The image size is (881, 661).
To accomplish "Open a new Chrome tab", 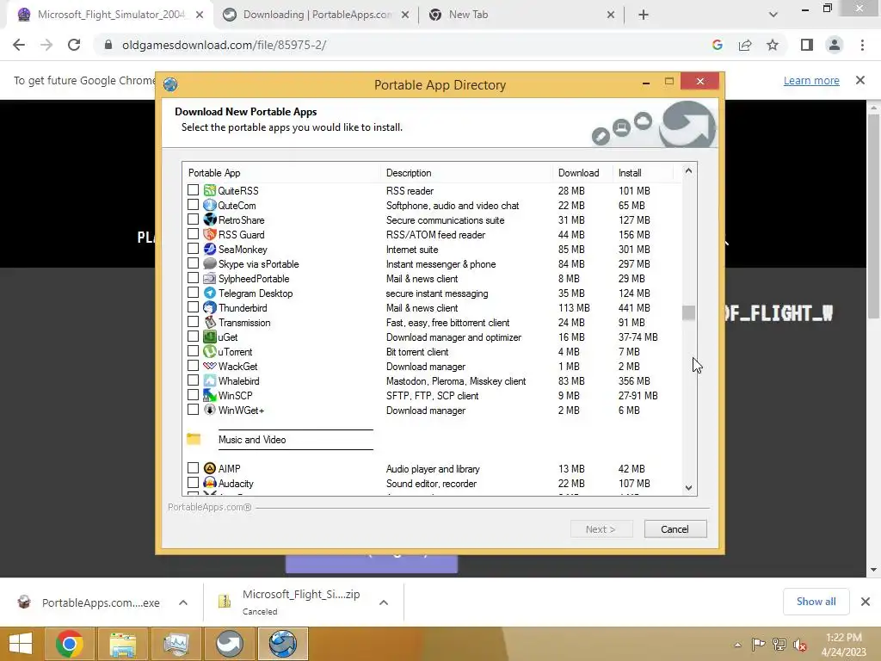I will coord(644,15).
